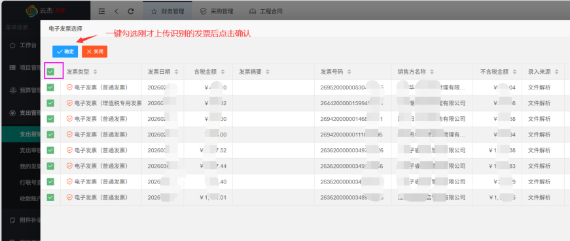The image size is (570, 241).
Task: Uncheck the invoice 263620000003489 row checkbox
Action: [x=50, y=197]
